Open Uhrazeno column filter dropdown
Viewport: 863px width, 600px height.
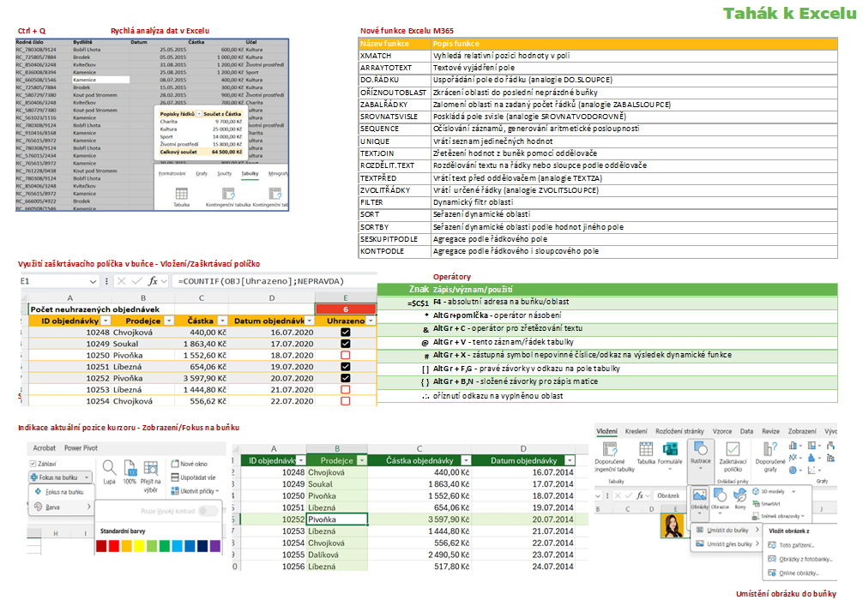[x=371, y=321]
